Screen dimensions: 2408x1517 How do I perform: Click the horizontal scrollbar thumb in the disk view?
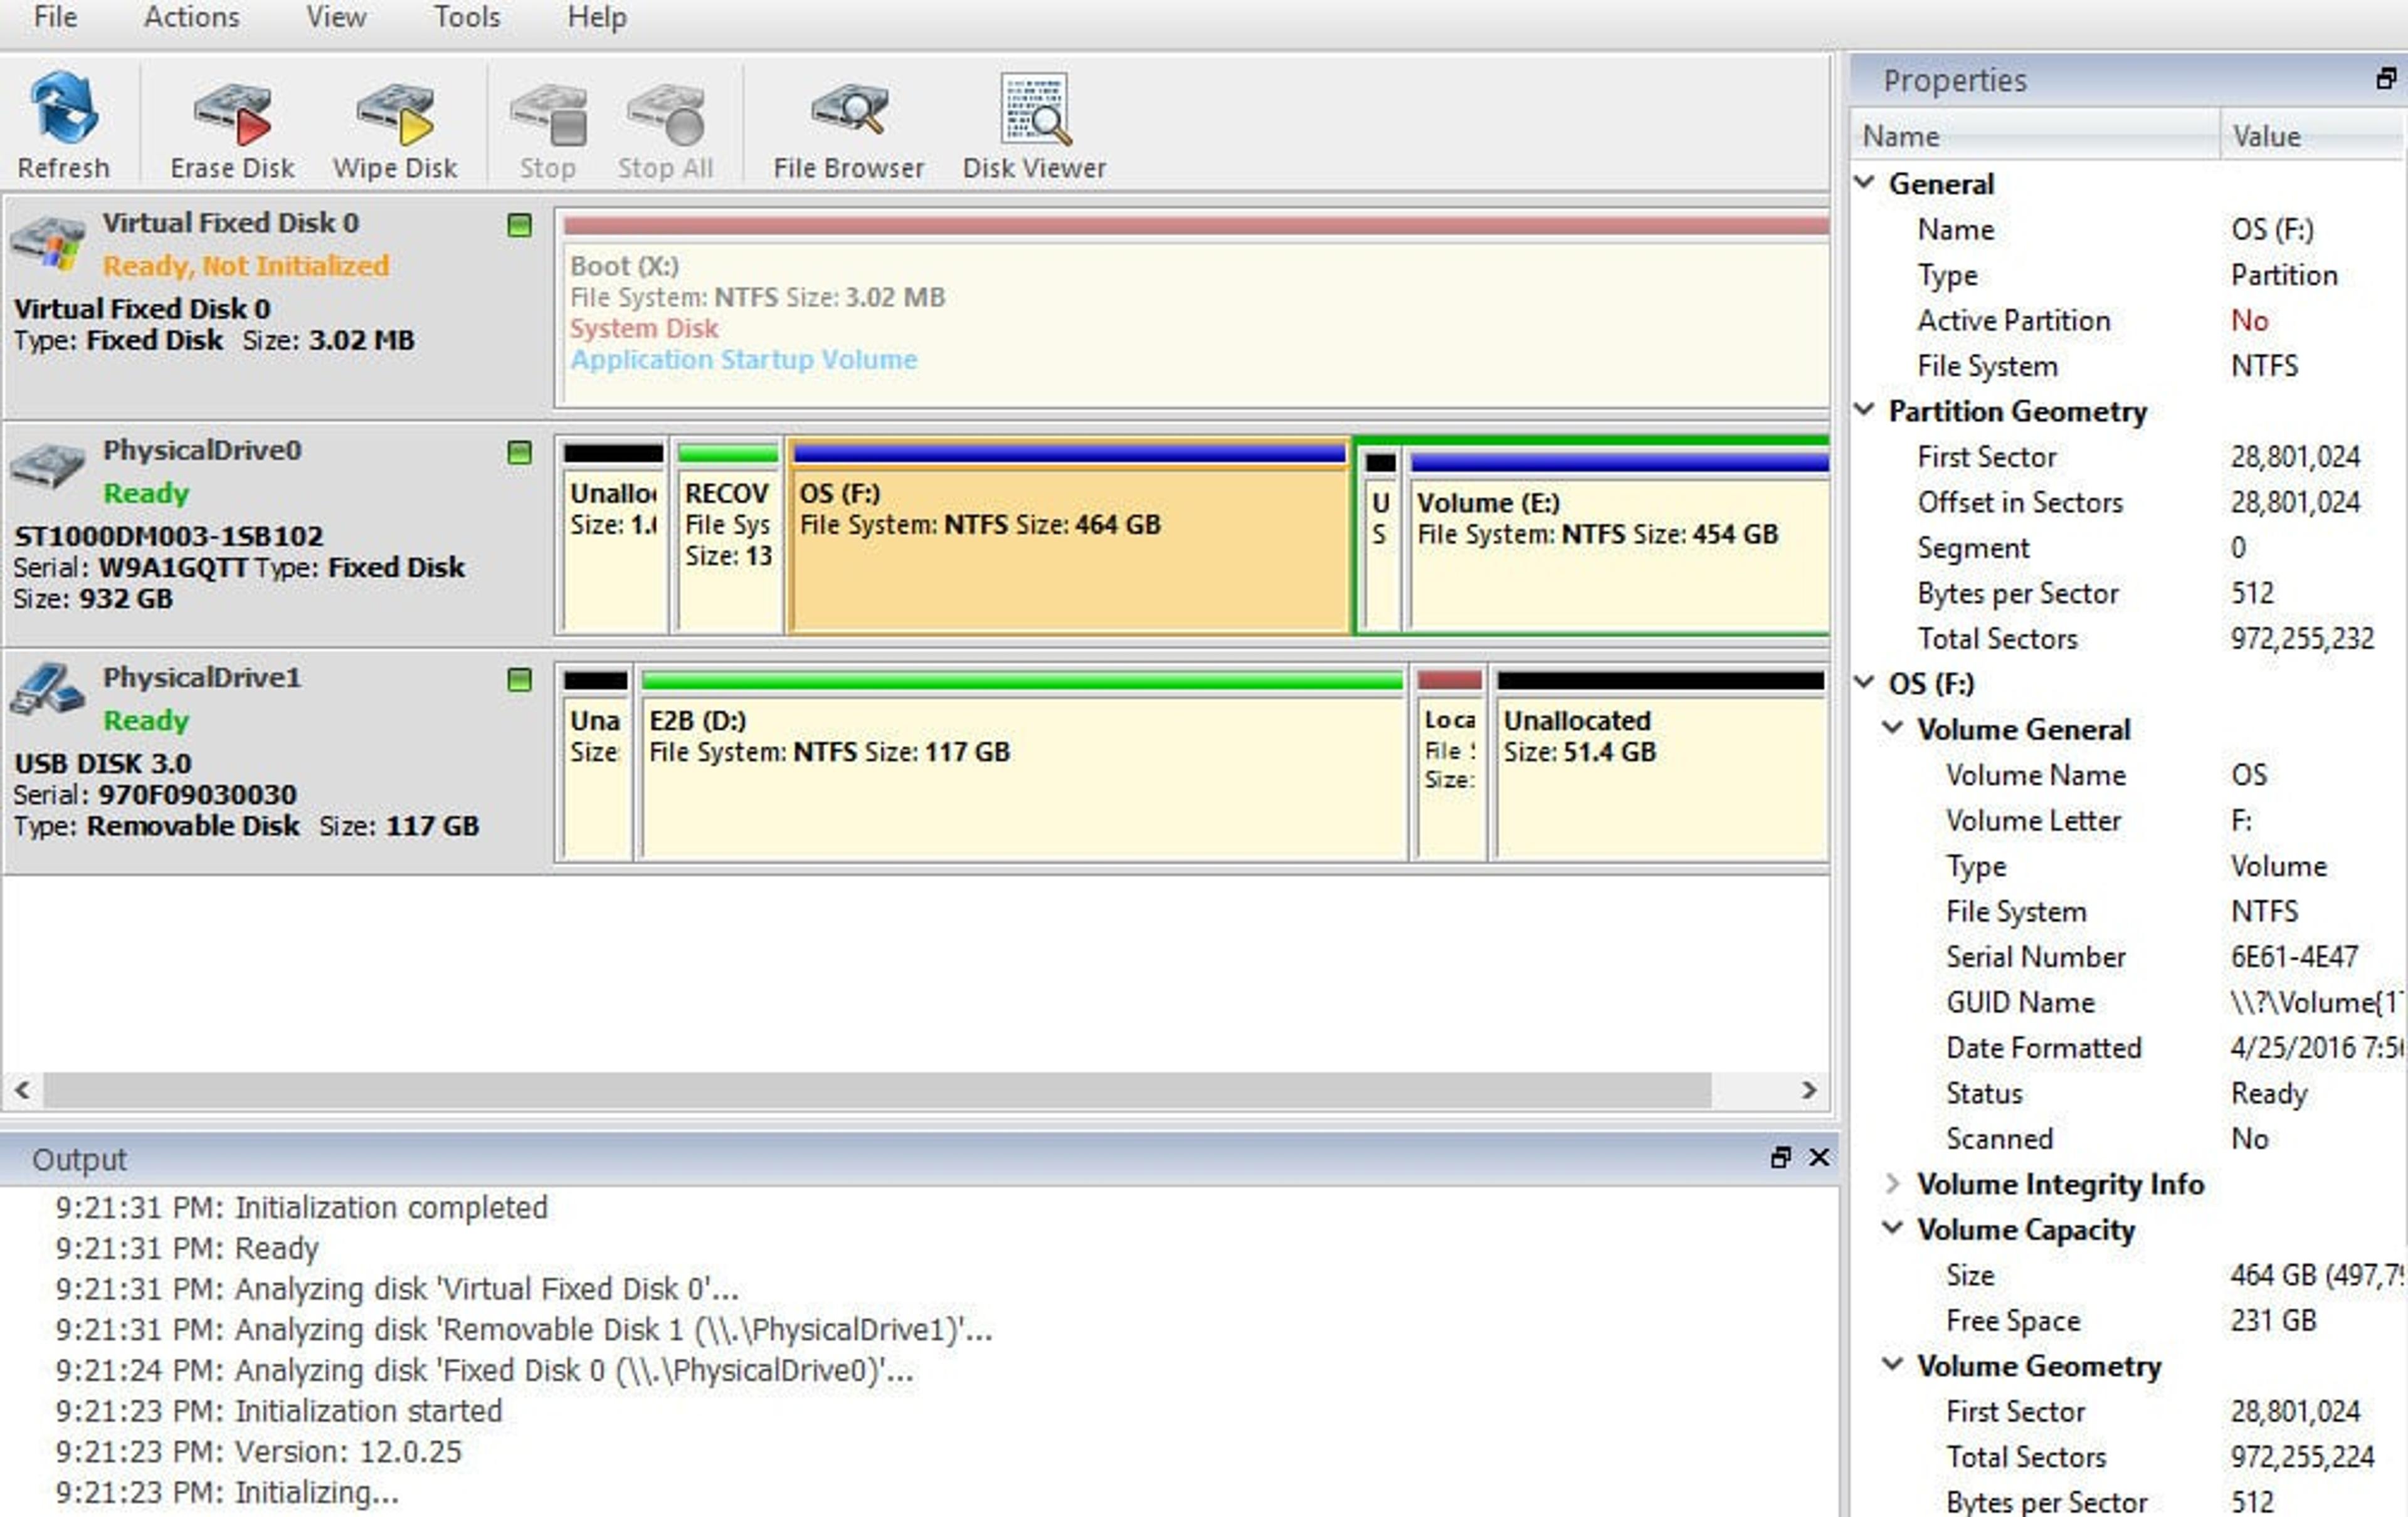point(877,1089)
